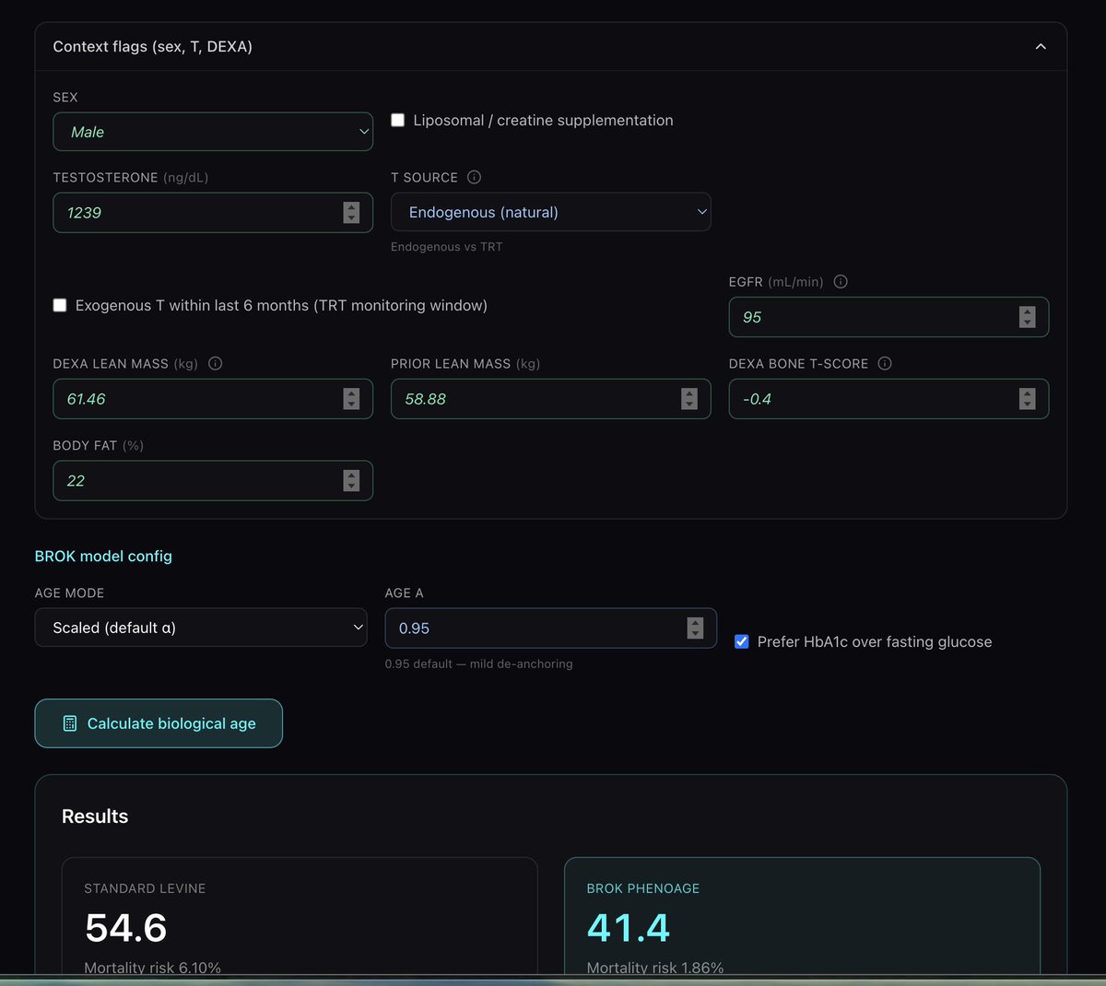This screenshot has width=1106, height=986.
Task: Click the DEXA Lean Mass input 61.46
Action: (213, 399)
